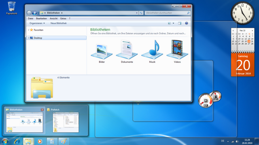Image resolution: width=259 pixels, height=145 pixels.
Task: Click in the Bibliotheken durchsuchen search field
Action: pos(166,13)
